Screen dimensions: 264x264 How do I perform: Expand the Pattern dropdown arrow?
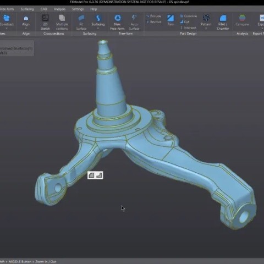point(206,29)
